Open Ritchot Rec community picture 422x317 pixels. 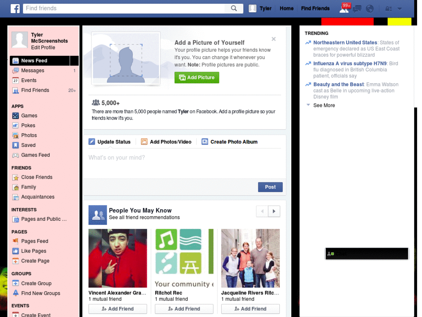[184, 258]
